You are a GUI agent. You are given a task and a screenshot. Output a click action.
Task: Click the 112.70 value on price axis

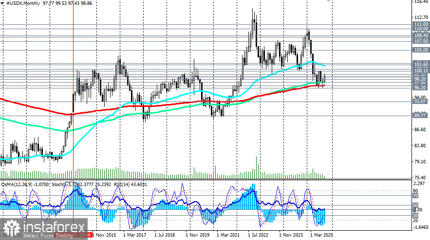coord(421,17)
